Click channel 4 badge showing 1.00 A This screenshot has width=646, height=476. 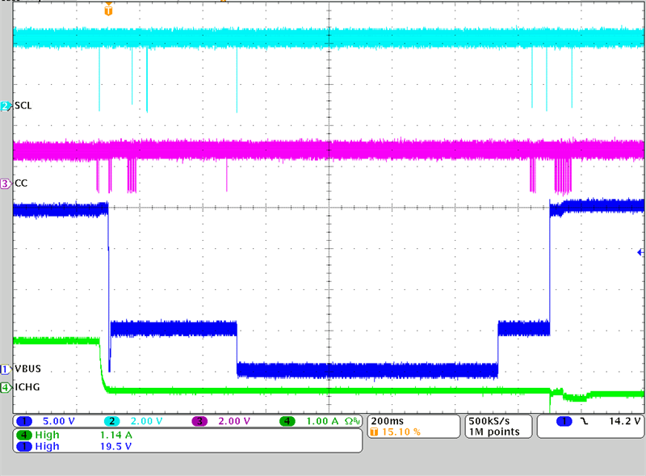click(x=287, y=422)
